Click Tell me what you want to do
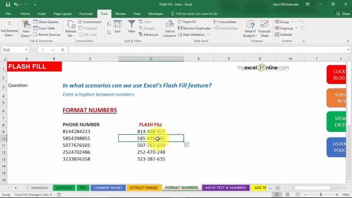352x198 pixels. pyautogui.click(x=194, y=14)
